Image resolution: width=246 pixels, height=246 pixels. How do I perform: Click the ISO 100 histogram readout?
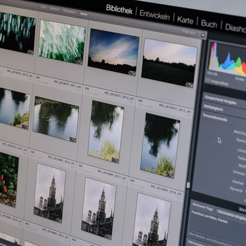pyautogui.click(x=213, y=73)
